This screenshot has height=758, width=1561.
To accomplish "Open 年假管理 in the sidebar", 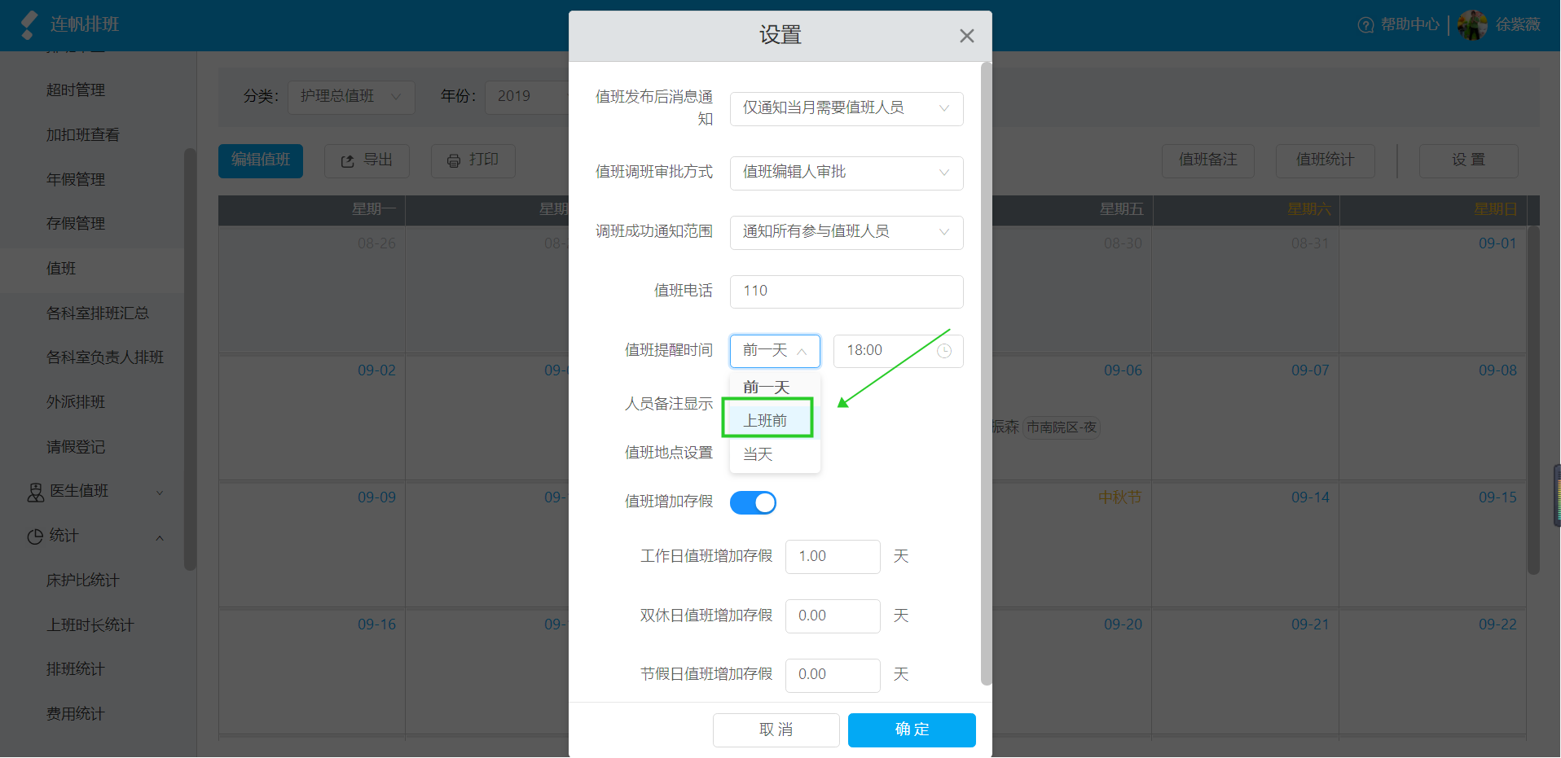I will point(76,180).
